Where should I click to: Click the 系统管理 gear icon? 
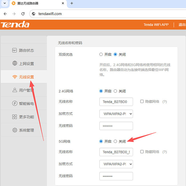[x=15, y=130]
